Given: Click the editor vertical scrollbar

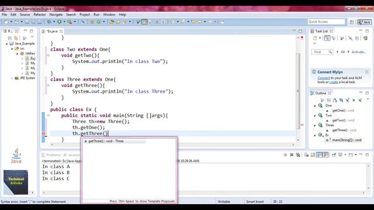Looking at the screenshot, I should tap(298, 90).
